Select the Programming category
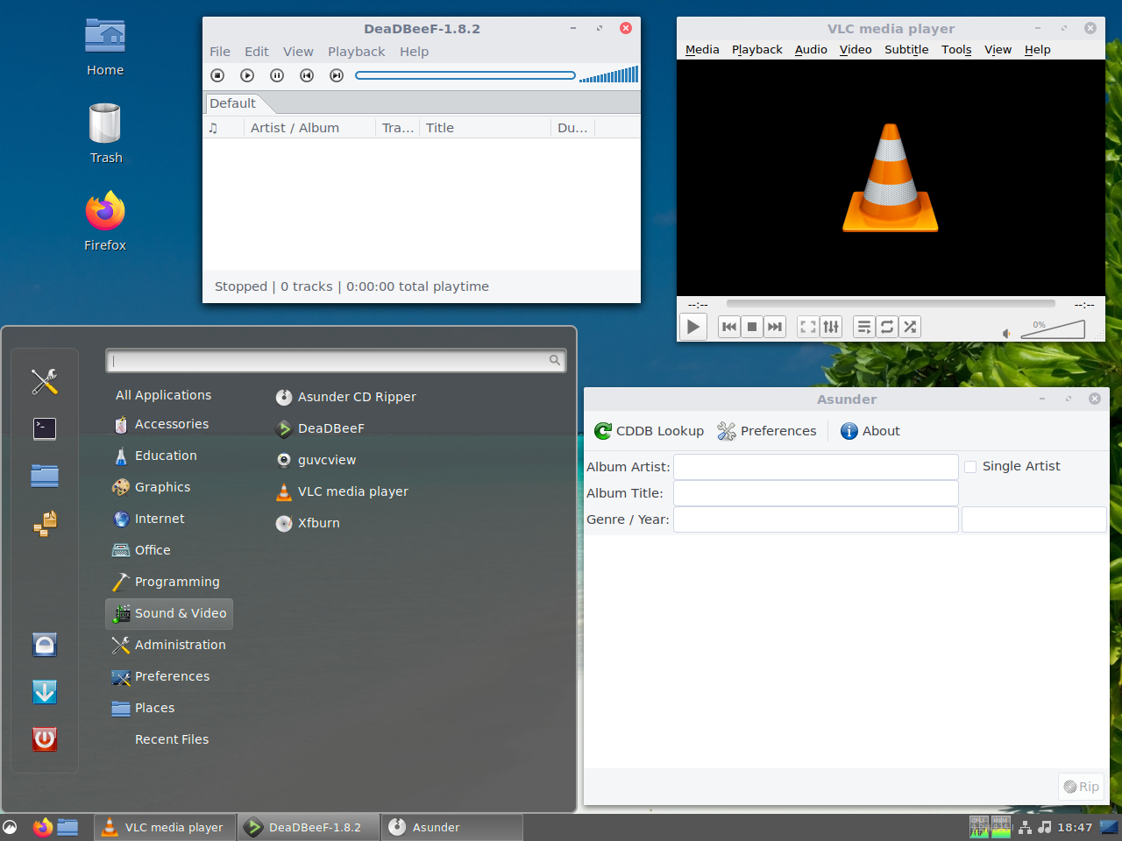Viewport: 1122px width, 841px height. pos(167,582)
